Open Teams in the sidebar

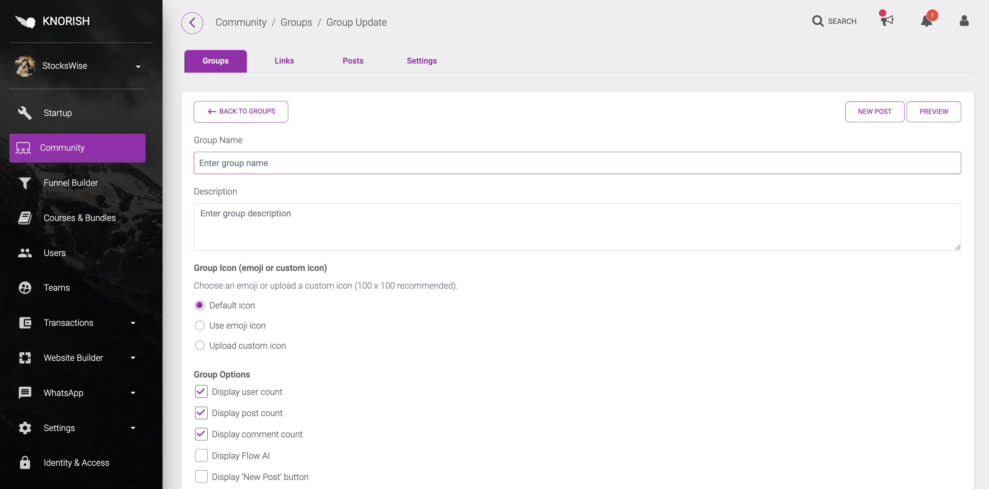(x=77, y=288)
